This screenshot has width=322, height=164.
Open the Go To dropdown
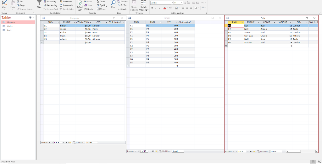tap(122, 5)
